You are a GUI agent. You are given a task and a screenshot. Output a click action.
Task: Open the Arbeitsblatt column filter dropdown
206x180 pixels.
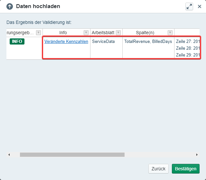[118, 33]
